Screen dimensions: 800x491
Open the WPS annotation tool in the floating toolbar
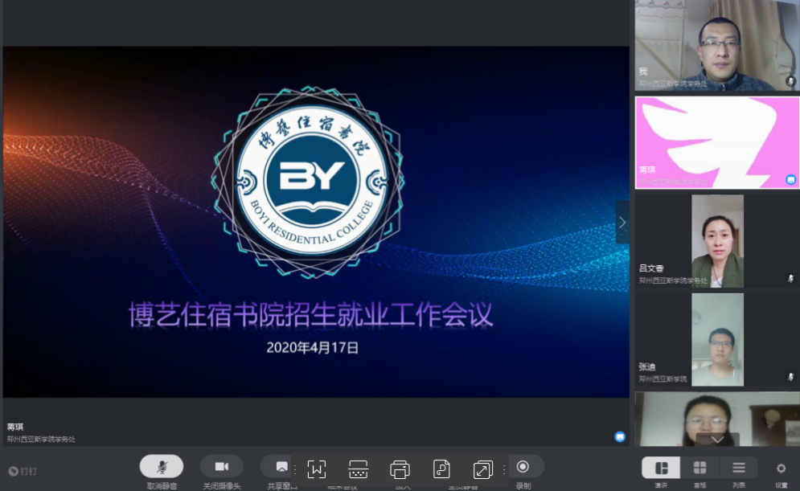pyautogui.click(x=316, y=468)
